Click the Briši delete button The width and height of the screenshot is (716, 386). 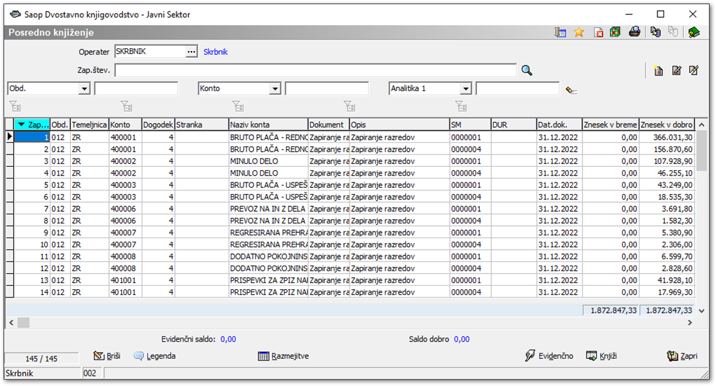click(x=106, y=356)
